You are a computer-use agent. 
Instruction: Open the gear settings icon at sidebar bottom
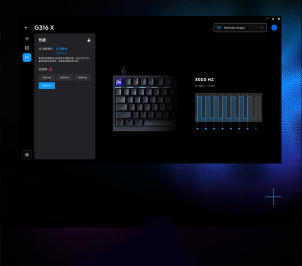click(x=27, y=155)
